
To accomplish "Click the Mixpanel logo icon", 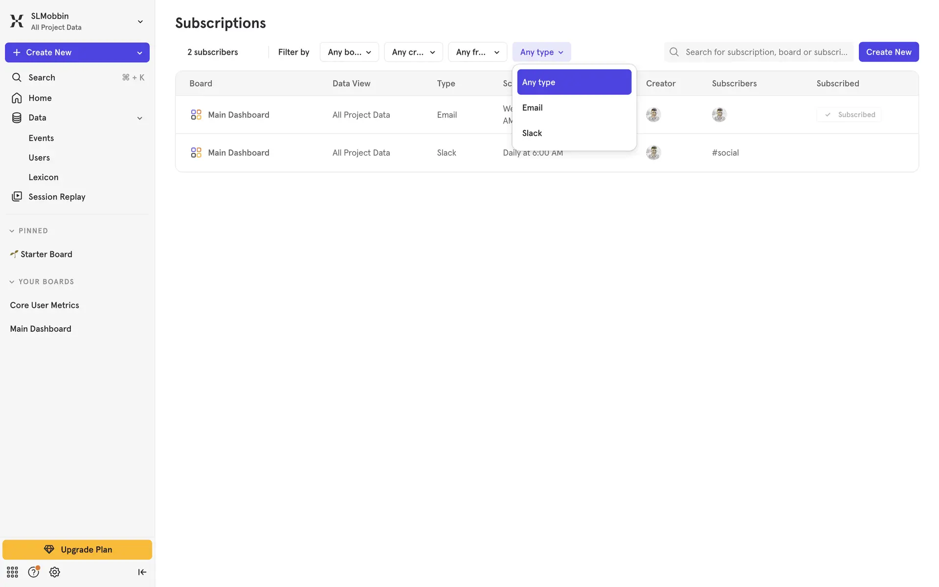I will 17,21.
